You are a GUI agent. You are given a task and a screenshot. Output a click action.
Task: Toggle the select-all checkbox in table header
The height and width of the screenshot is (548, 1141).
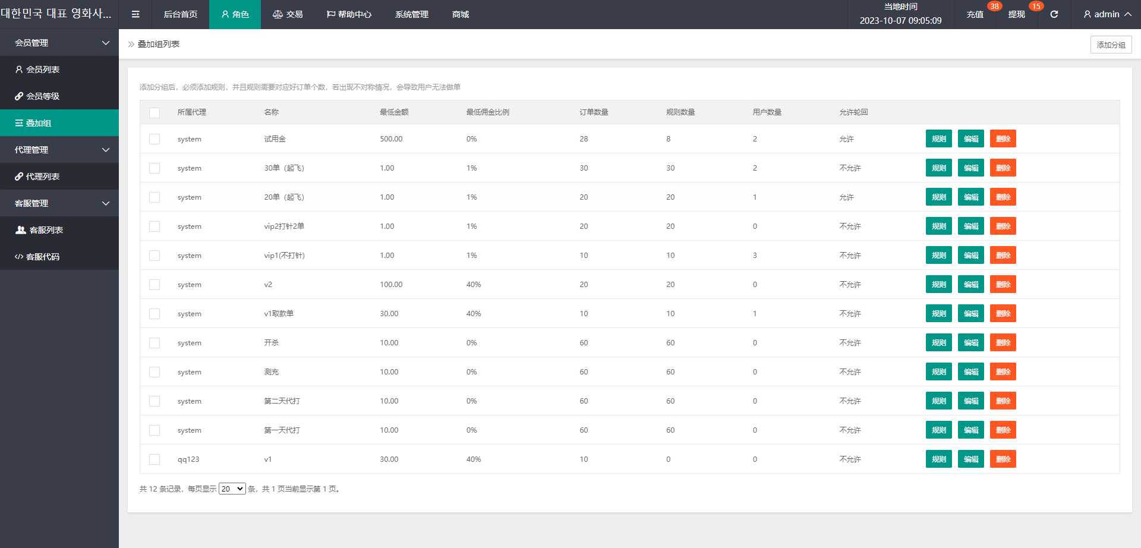(x=155, y=112)
